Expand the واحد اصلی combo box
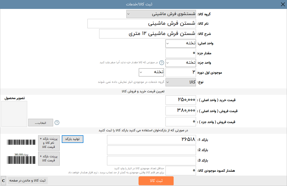 coord(181,44)
